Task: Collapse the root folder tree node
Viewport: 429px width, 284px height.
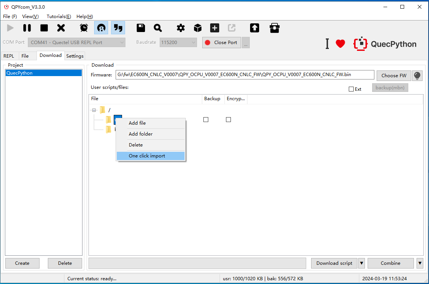Action: 94,110
